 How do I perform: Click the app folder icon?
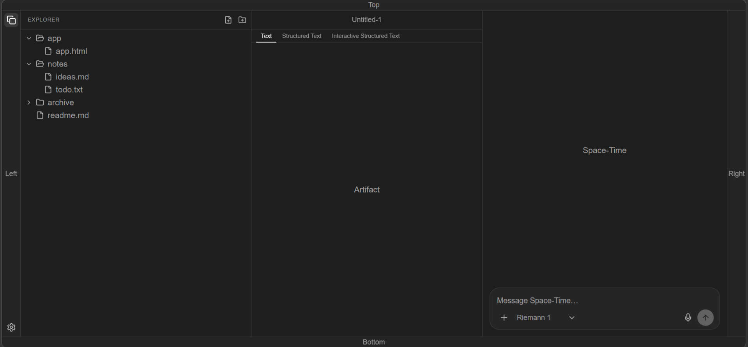click(40, 38)
